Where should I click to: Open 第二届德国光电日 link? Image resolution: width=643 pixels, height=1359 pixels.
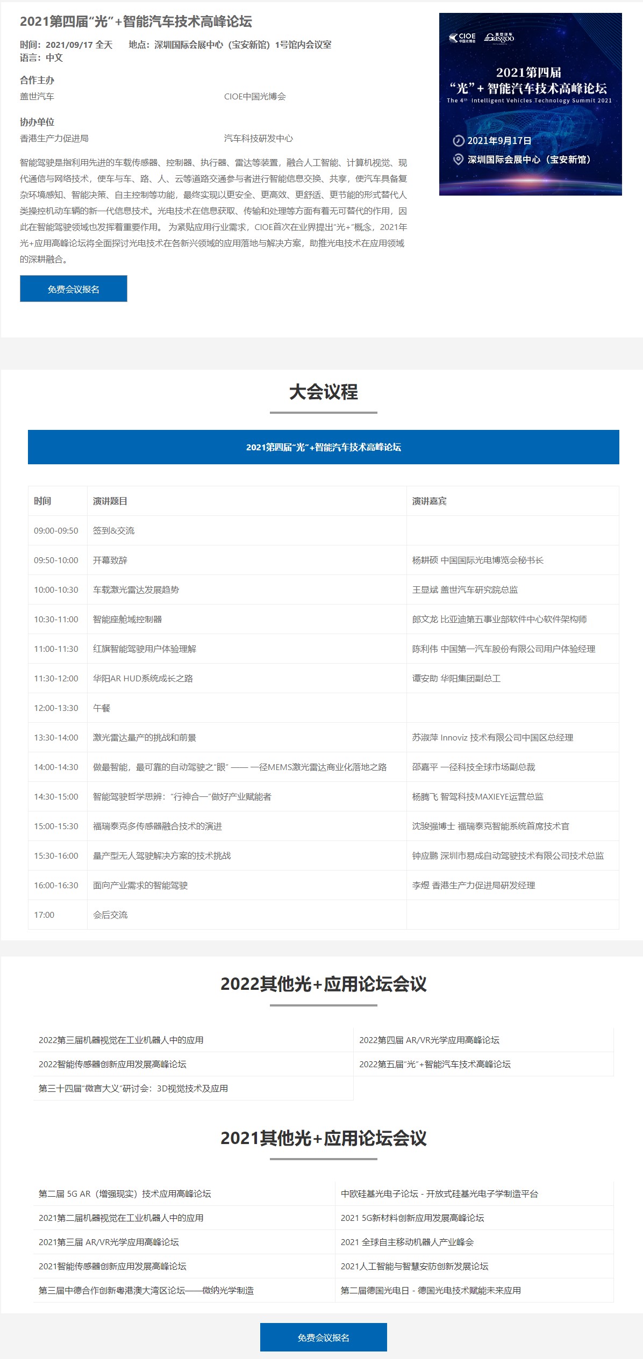(x=431, y=1290)
